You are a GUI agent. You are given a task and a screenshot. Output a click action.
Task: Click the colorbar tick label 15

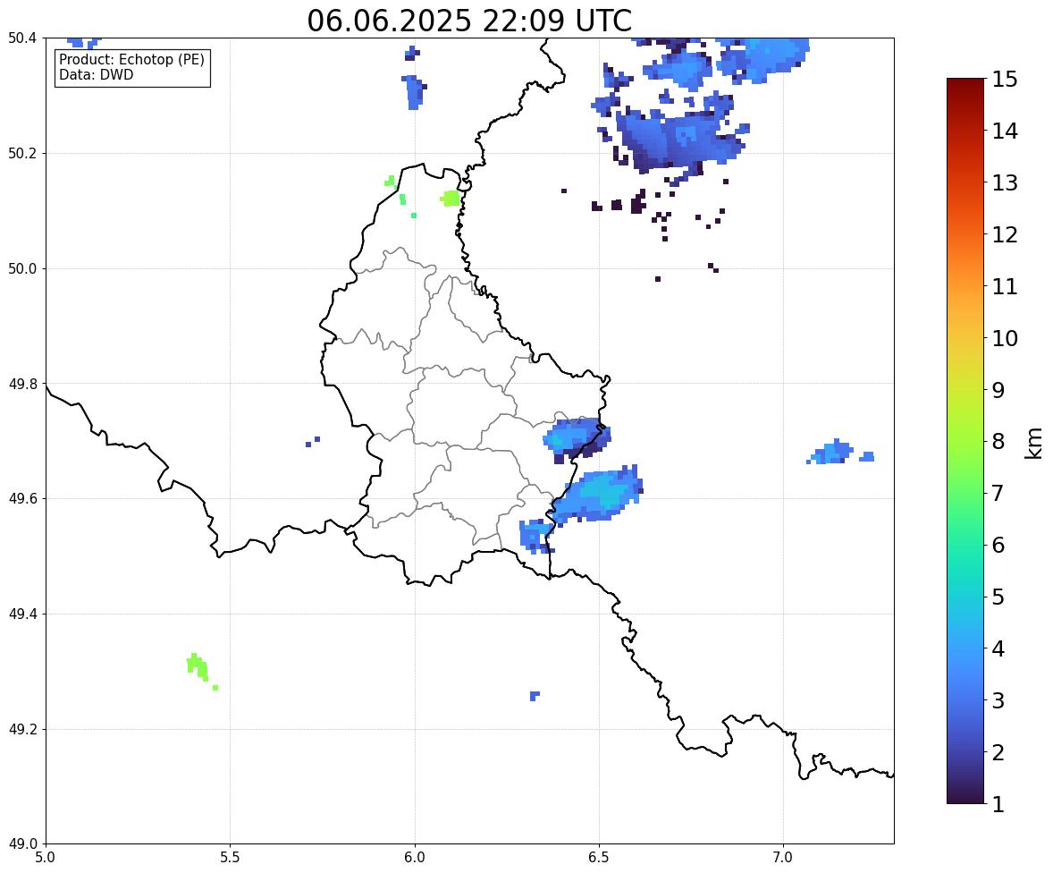coord(1005,80)
